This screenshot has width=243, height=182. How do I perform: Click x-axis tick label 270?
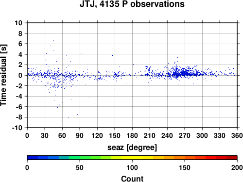185,135
